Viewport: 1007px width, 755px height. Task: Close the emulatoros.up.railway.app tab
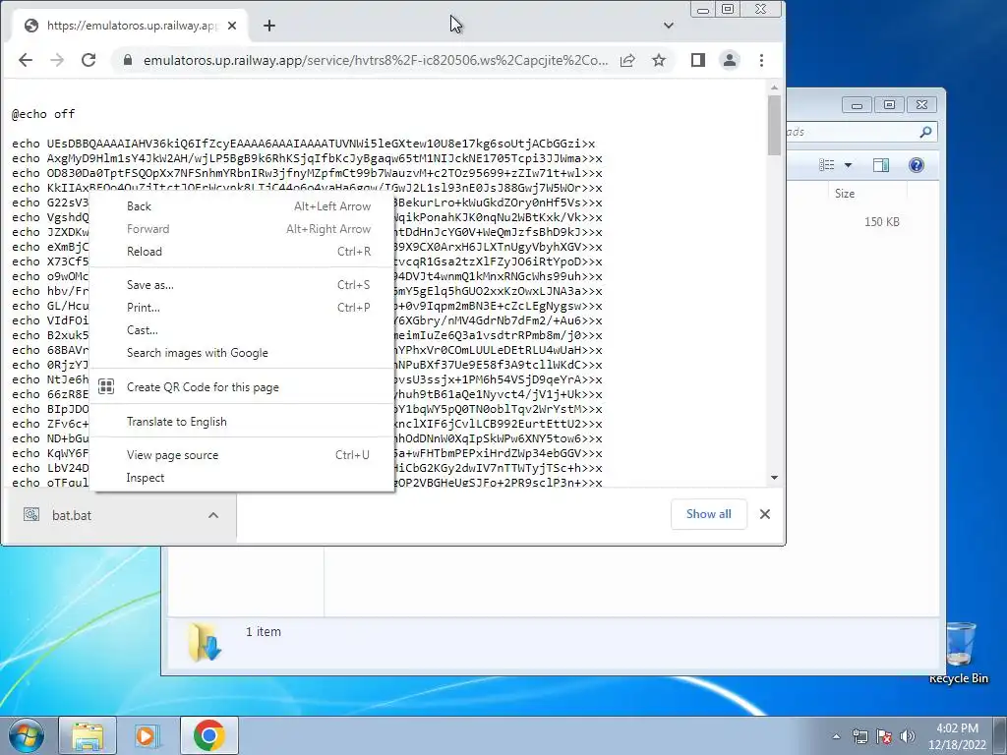tap(232, 26)
